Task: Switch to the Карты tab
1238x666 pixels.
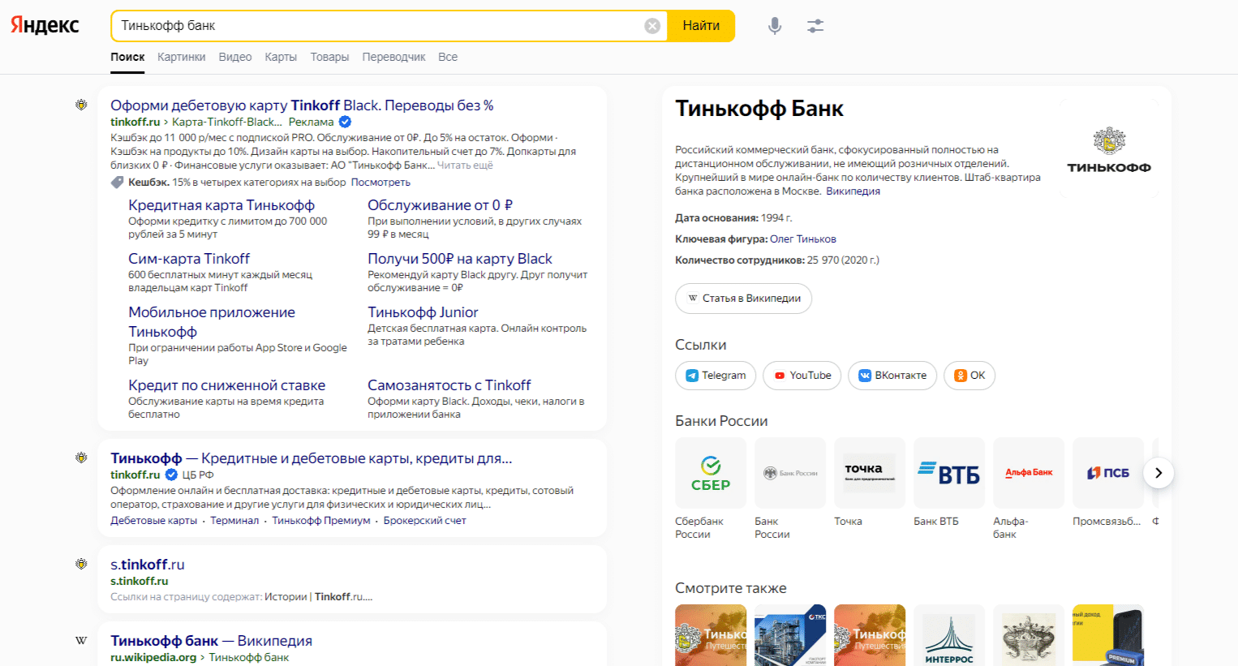Action: point(281,57)
